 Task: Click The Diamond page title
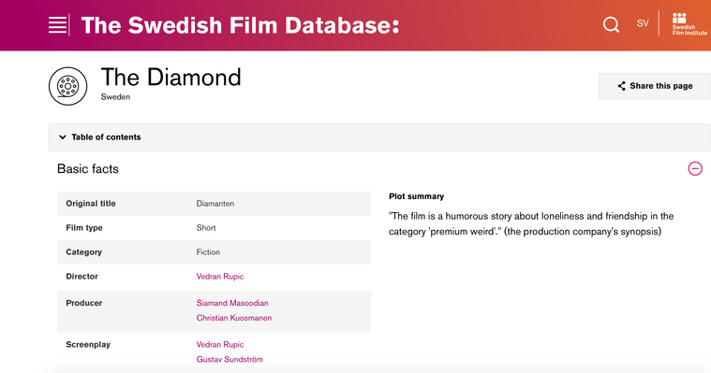(x=170, y=77)
